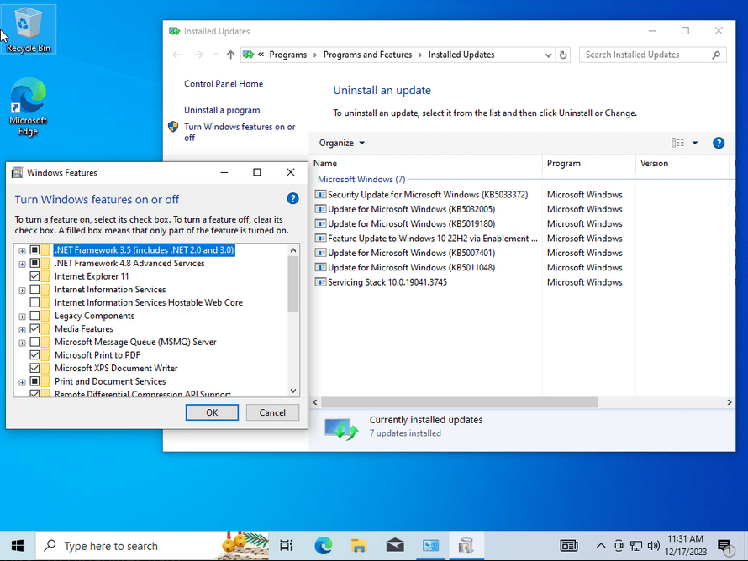The width and height of the screenshot is (748, 561).
Task: Open Microsoft Edge from the taskbar
Action: click(x=323, y=545)
